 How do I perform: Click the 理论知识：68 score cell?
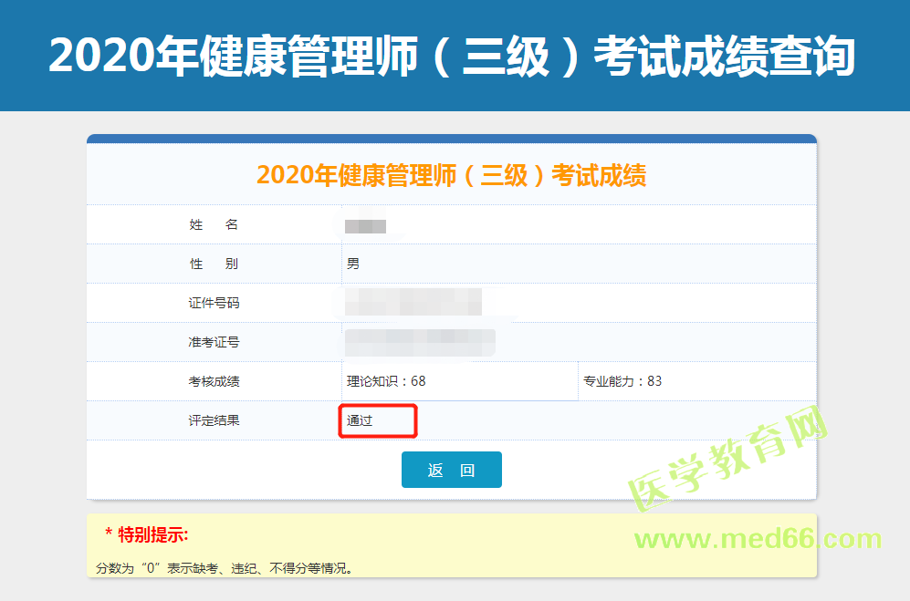(x=386, y=381)
